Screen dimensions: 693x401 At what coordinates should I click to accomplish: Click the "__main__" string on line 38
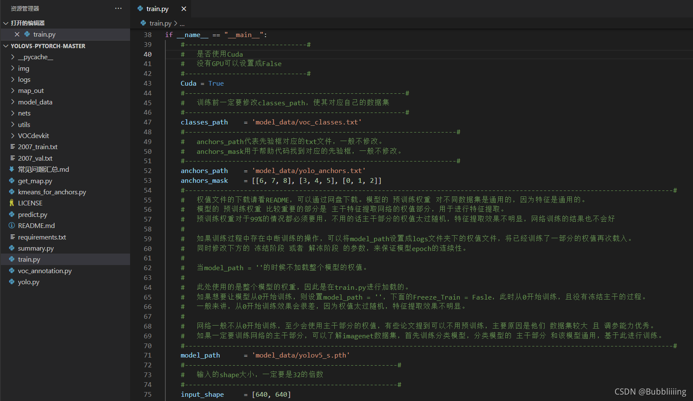click(x=244, y=35)
